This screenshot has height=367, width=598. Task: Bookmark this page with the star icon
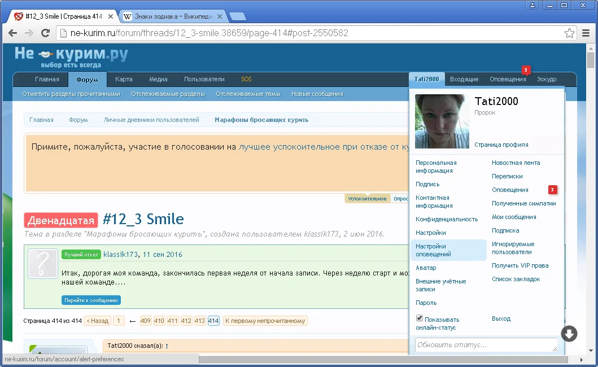(569, 33)
